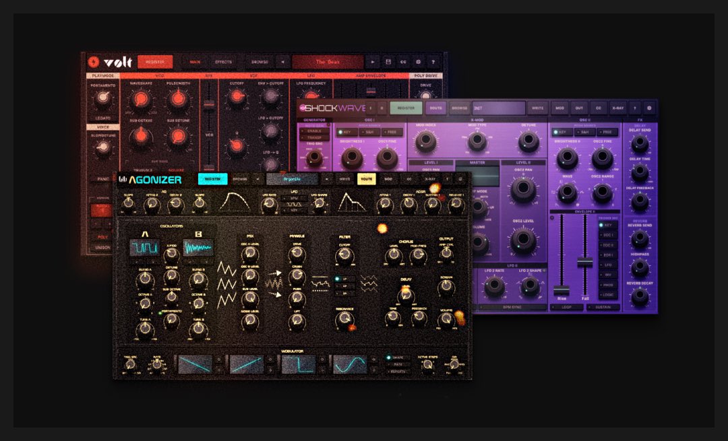Open the Agonizer MOD tab

[x=388, y=179]
